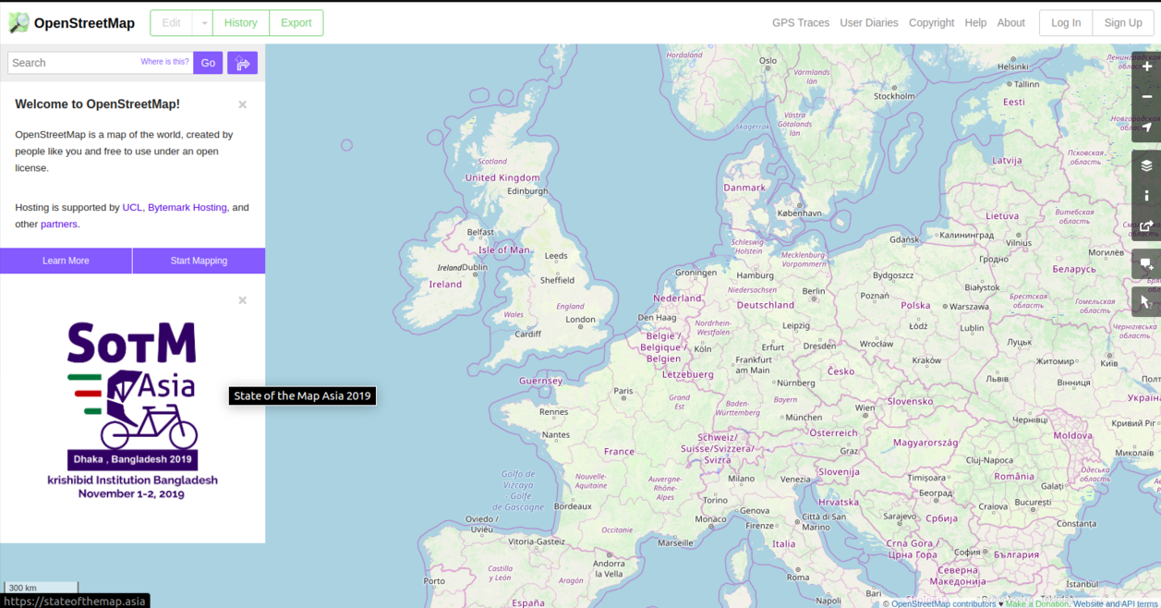The width and height of the screenshot is (1161, 608).
Task: Click the Learn More button
Action: coord(66,261)
